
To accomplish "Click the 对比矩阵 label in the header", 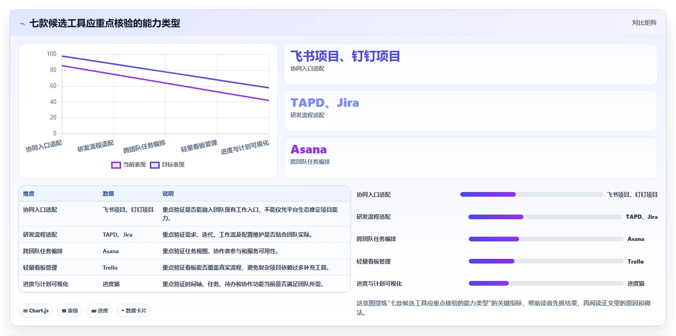I will [x=644, y=23].
